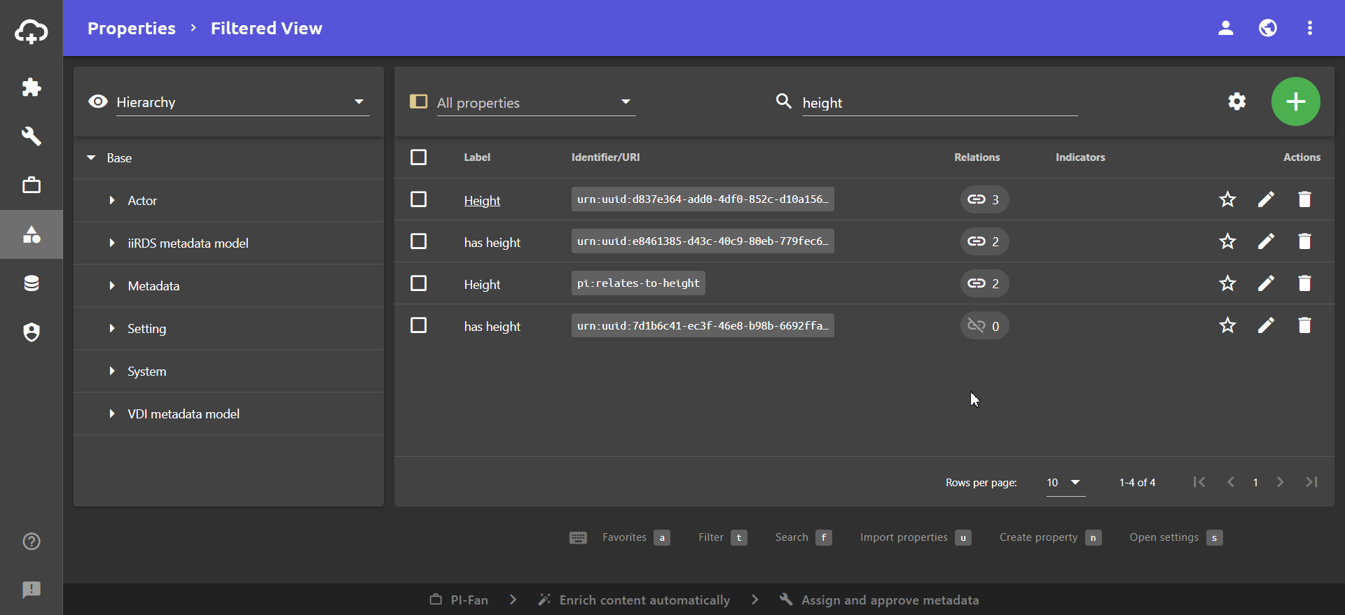This screenshot has height=615, width=1345.
Task: Open the help question mark icon
Action: 32,542
